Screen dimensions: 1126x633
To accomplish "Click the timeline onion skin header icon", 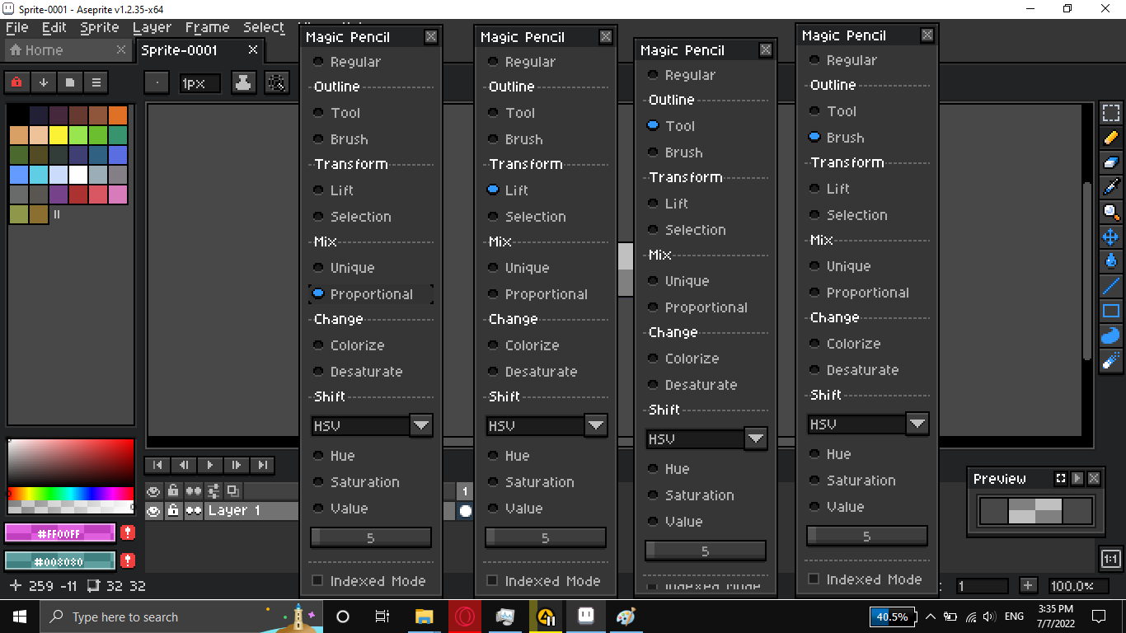I will (x=194, y=490).
